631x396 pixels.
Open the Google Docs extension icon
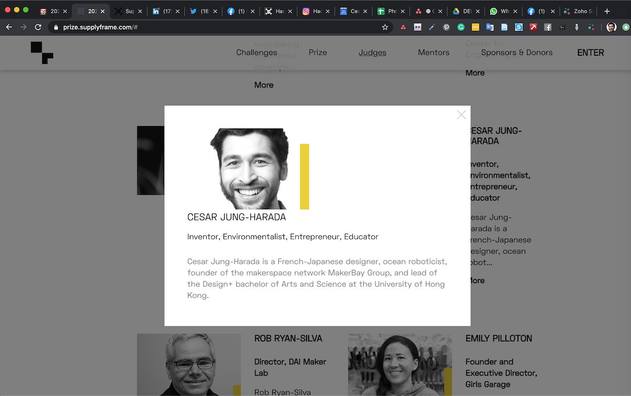[x=504, y=27]
